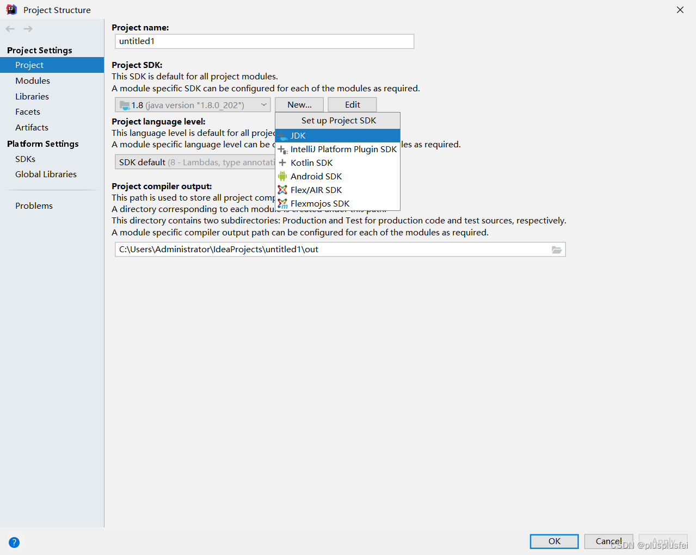The width and height of the screenshot is (696, 555).
Task: Click the Android SDK robot icon
Action: click(282, 176)
